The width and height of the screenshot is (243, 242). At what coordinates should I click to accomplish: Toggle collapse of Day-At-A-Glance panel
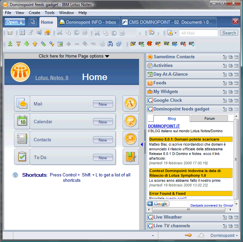click(x=236, y=74)
